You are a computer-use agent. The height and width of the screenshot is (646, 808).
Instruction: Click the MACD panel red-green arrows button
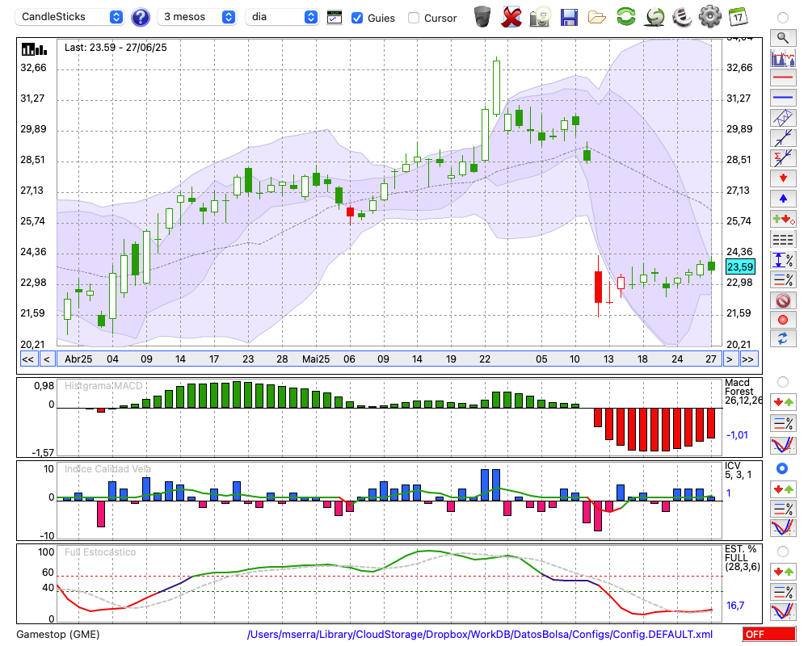(x=783, y=402)
